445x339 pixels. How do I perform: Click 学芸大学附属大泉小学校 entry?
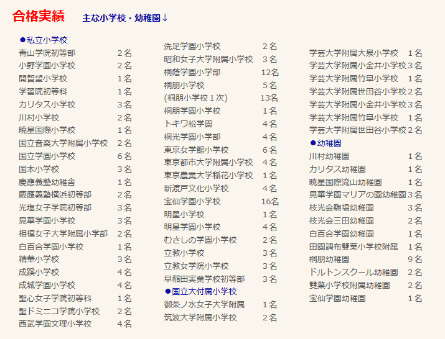(354, 53)
